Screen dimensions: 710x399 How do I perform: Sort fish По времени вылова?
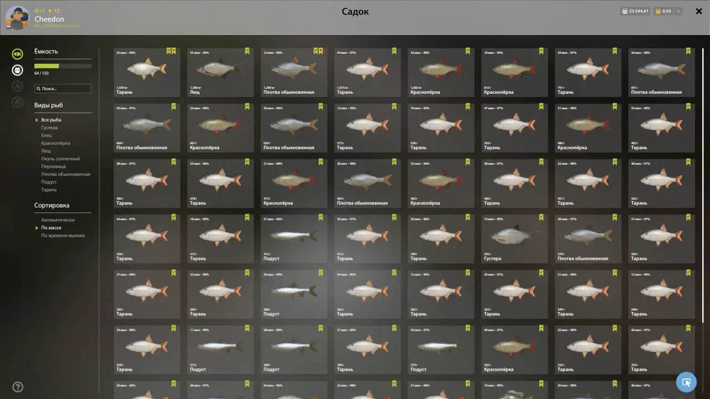63,235
